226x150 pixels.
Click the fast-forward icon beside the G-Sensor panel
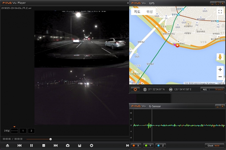coord(127,145)
